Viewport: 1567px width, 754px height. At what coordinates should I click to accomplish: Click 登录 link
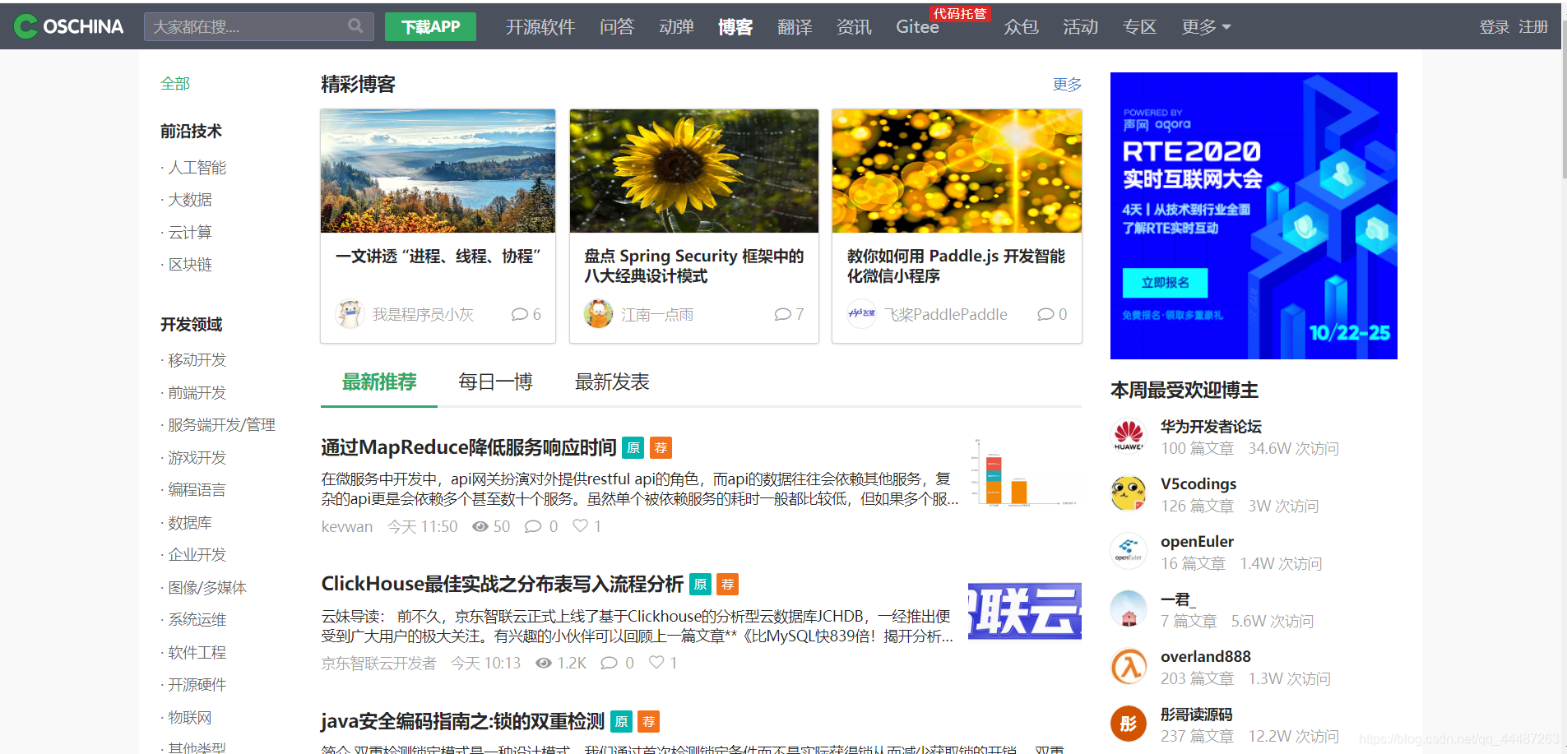(x=1494, y=27)
